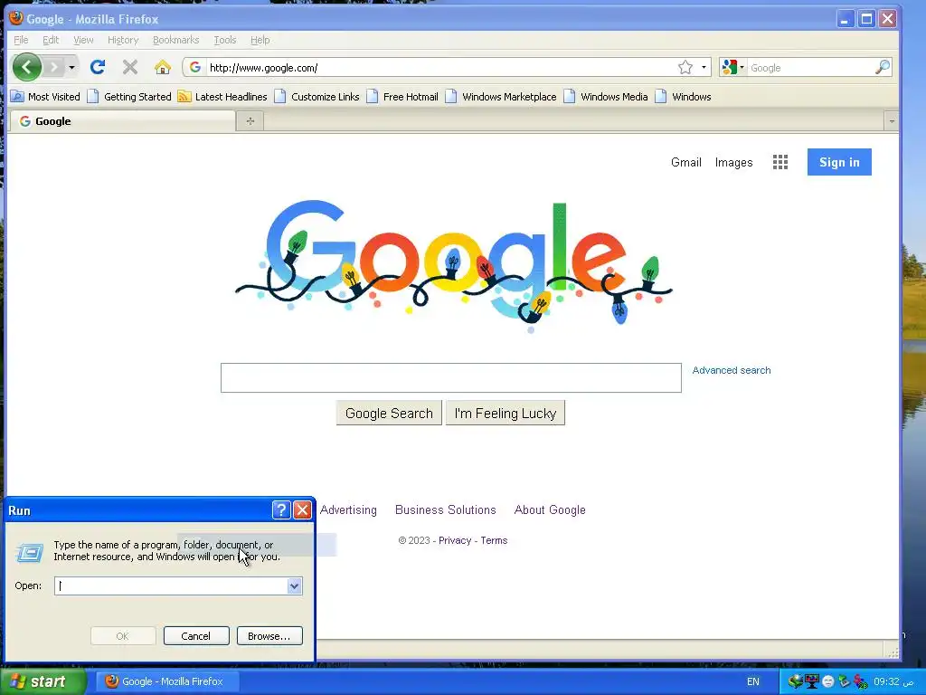The image size is (926, 695).
Task: Click the Google Doodle holiday lights logo
Action: (454, 266)
